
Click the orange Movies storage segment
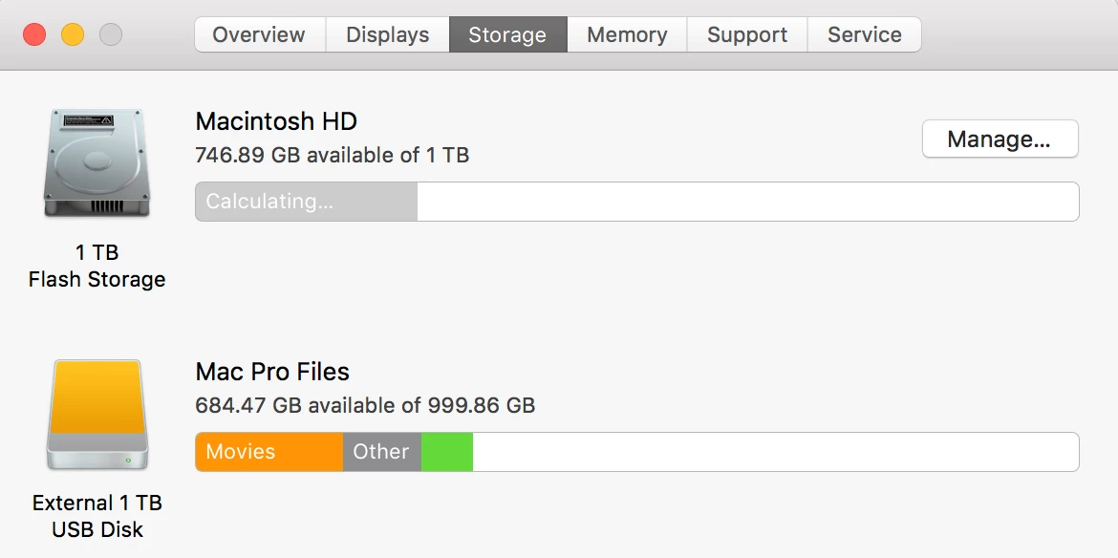point(269,452)
